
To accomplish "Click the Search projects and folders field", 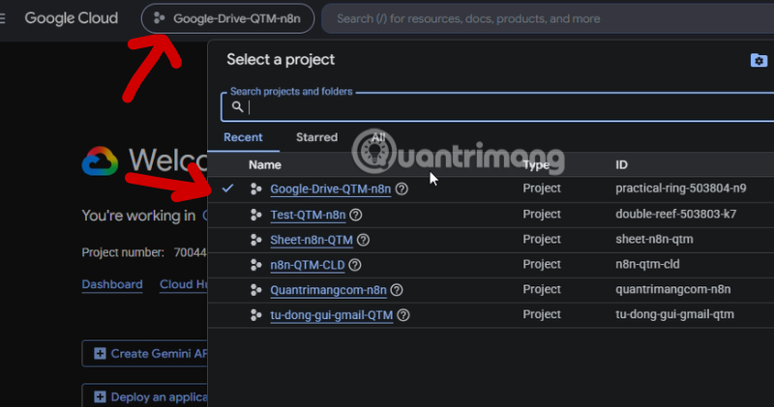I will coord(497,107).
